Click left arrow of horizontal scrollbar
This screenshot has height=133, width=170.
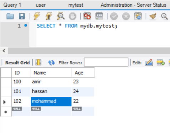[x=4, y=51]
